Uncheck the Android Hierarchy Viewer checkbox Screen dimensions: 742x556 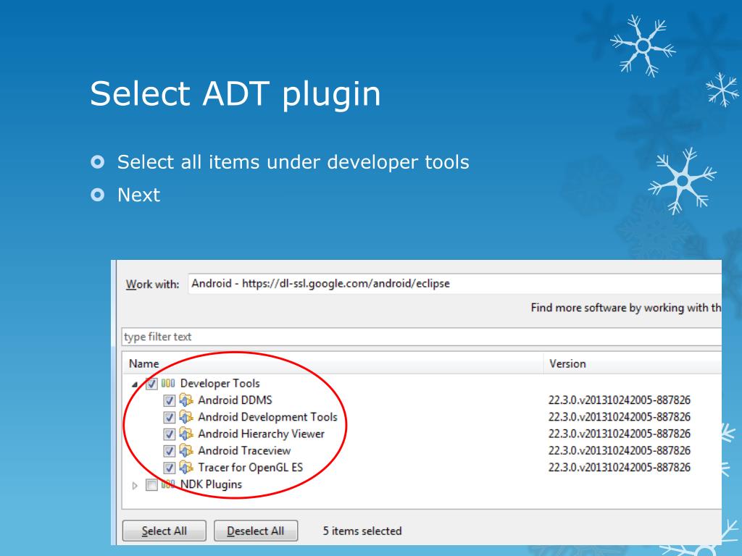pyautogui.click(x=169, y=434)
